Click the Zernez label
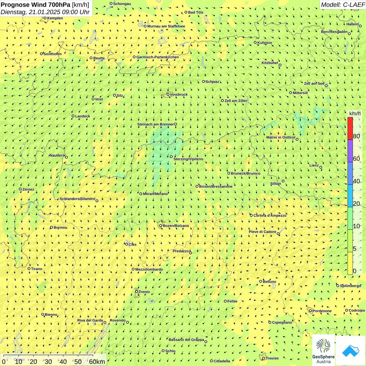Image resolution: width=366 pixels, height=366 pixels. point(28,189)
